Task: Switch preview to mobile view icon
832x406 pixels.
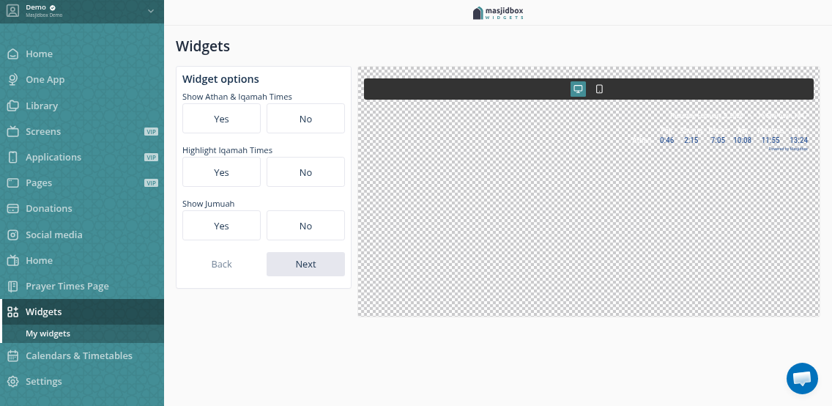Action: coord(599,89)
